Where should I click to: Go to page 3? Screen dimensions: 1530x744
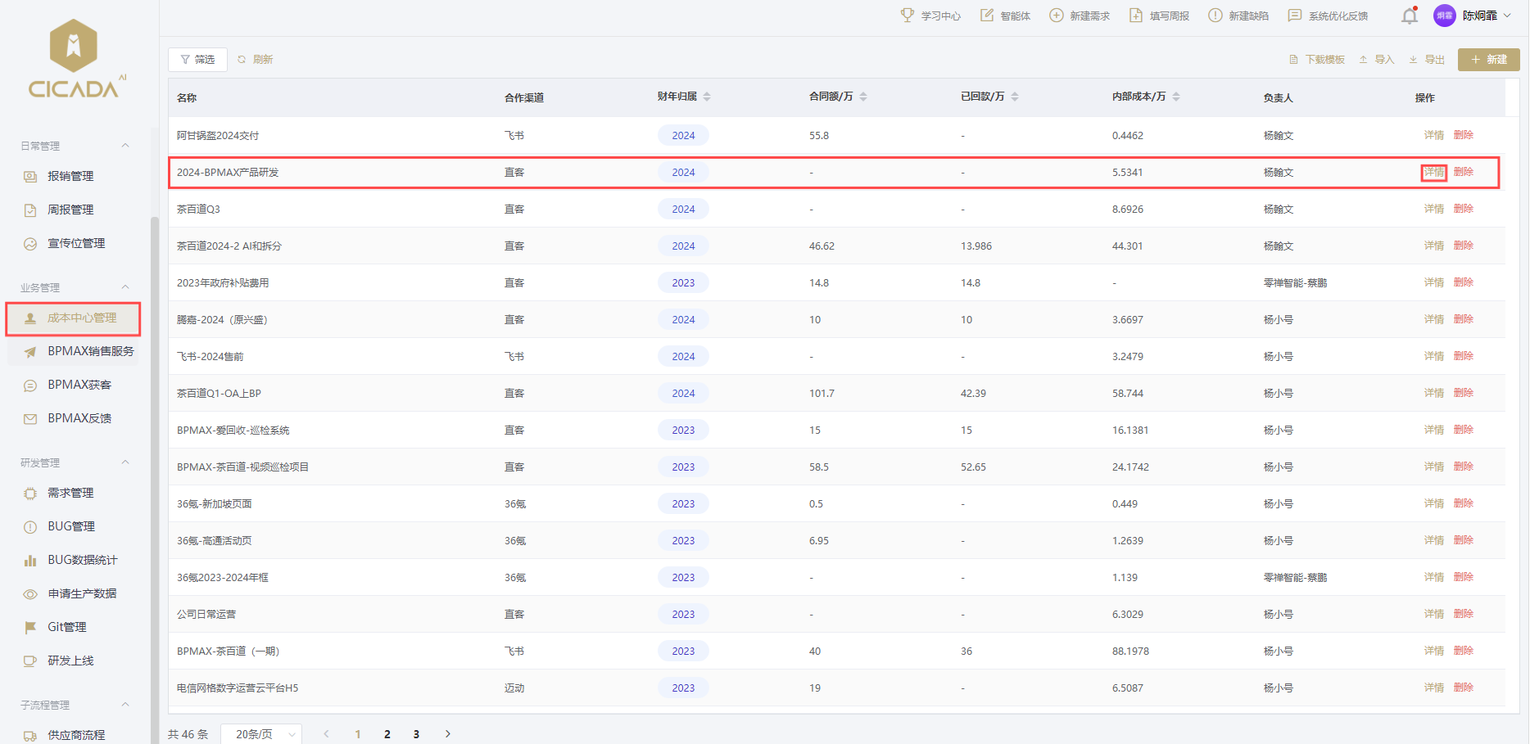416,734
